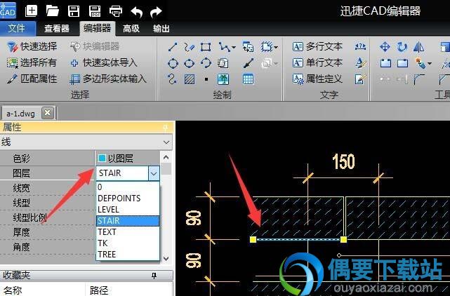This screenshot has height=296, width=450.
Task: Open a file with the folder icon
Action: tap(53, 11)
